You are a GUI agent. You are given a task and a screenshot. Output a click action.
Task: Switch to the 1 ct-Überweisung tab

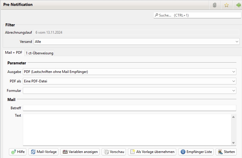click(x=39, y=53)
